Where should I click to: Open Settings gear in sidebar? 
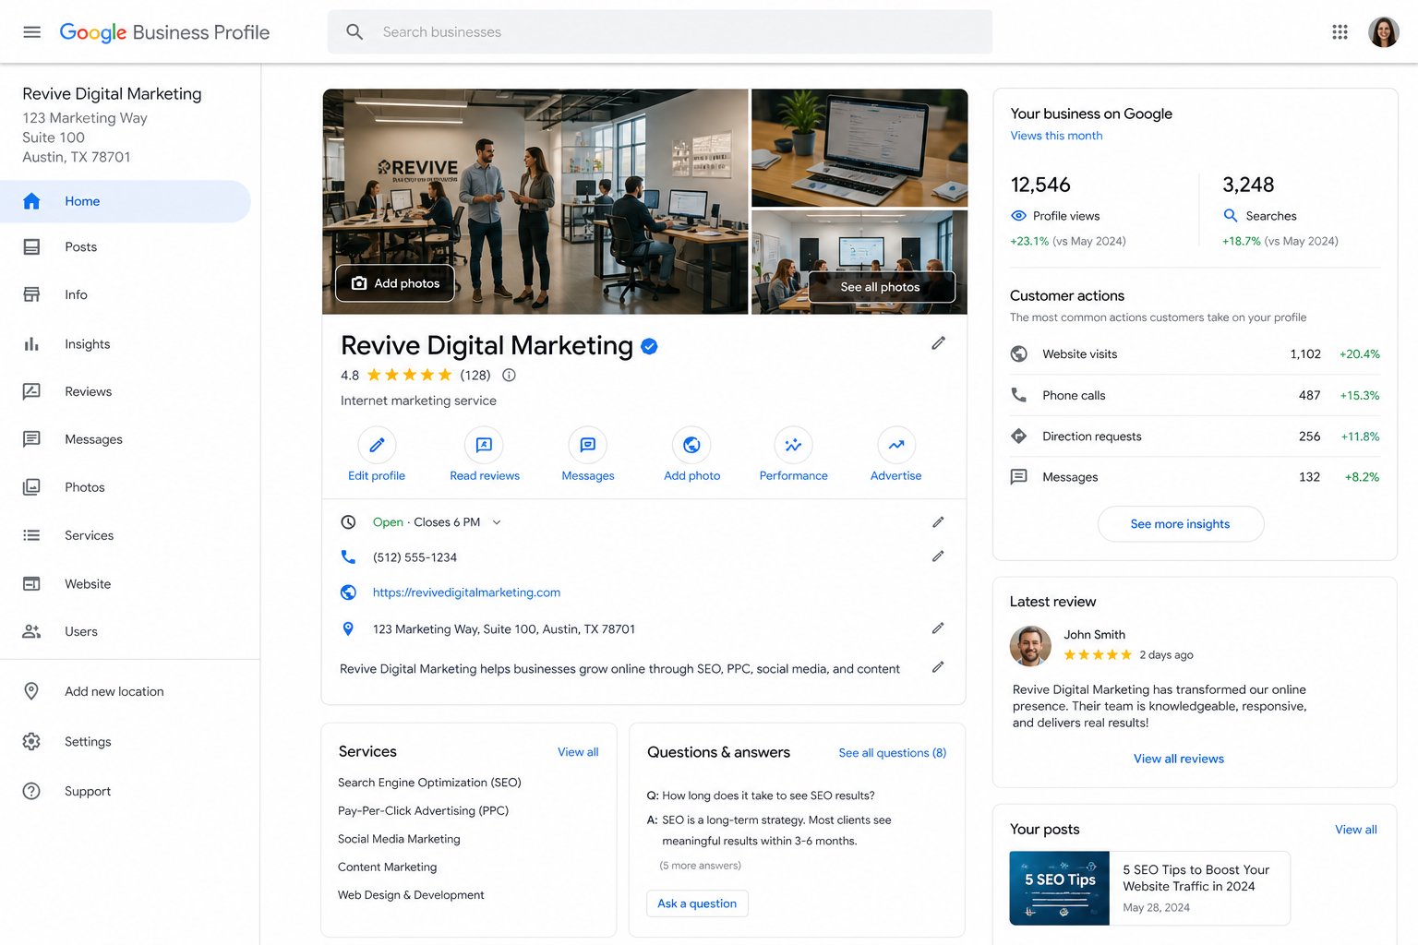click(x=31, y=742)
